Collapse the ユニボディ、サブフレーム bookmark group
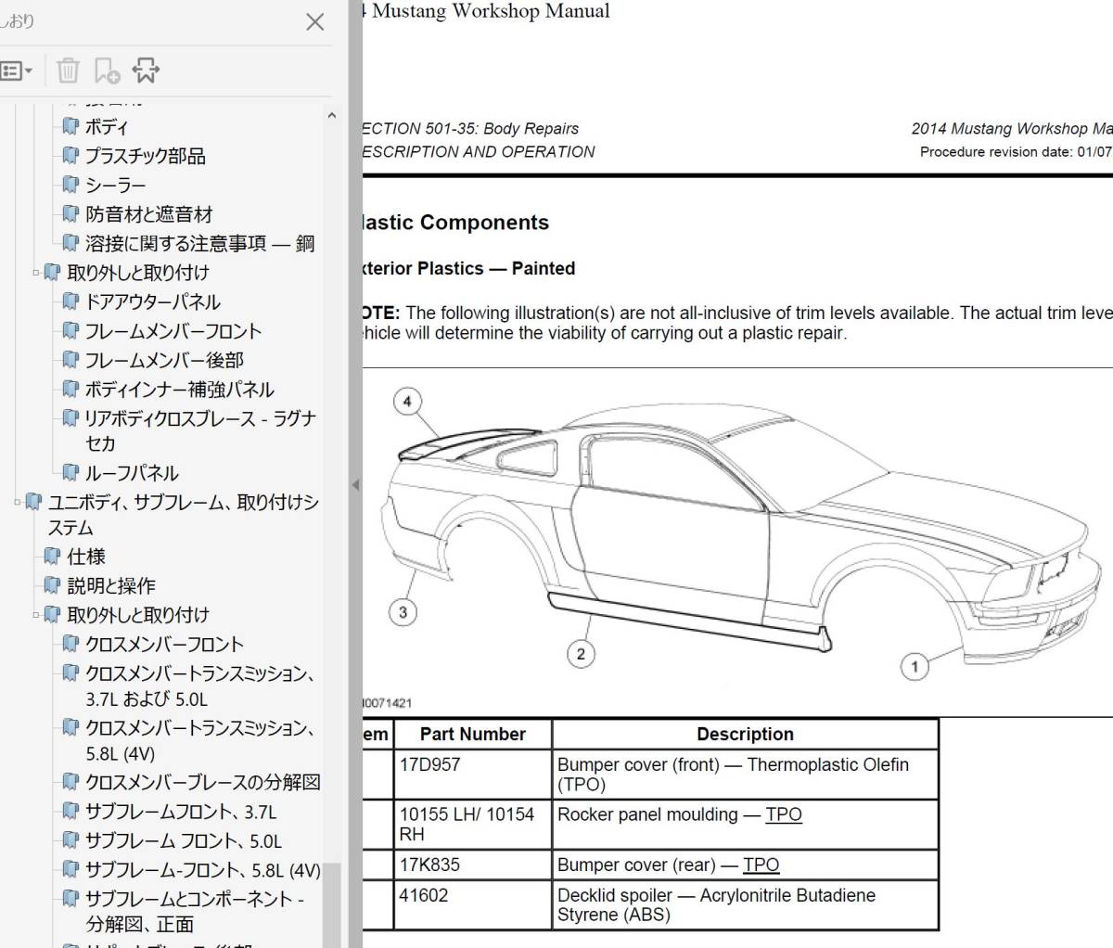This screenshot has height=948, width=1113. point(18,502)
